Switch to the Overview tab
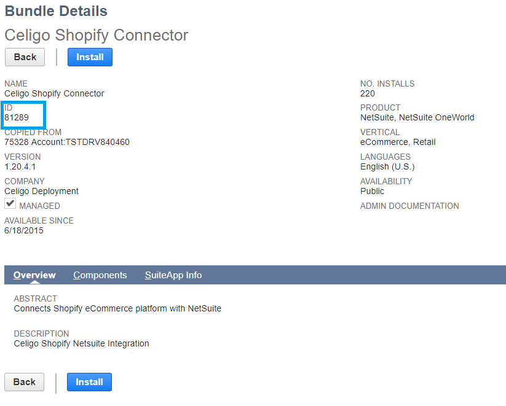 34,275
